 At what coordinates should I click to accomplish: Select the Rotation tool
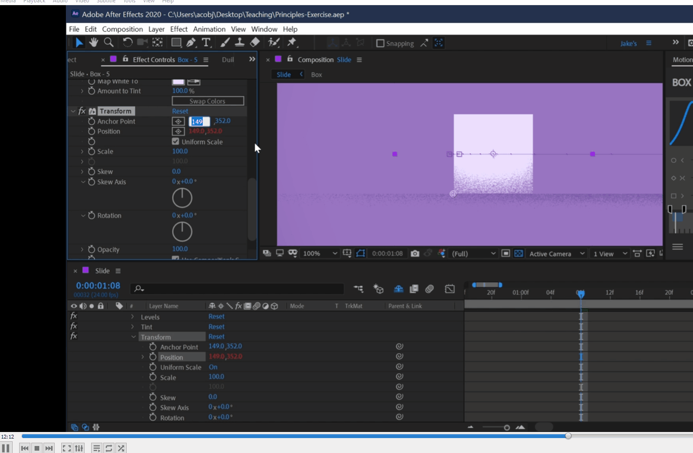coord(128,42)
